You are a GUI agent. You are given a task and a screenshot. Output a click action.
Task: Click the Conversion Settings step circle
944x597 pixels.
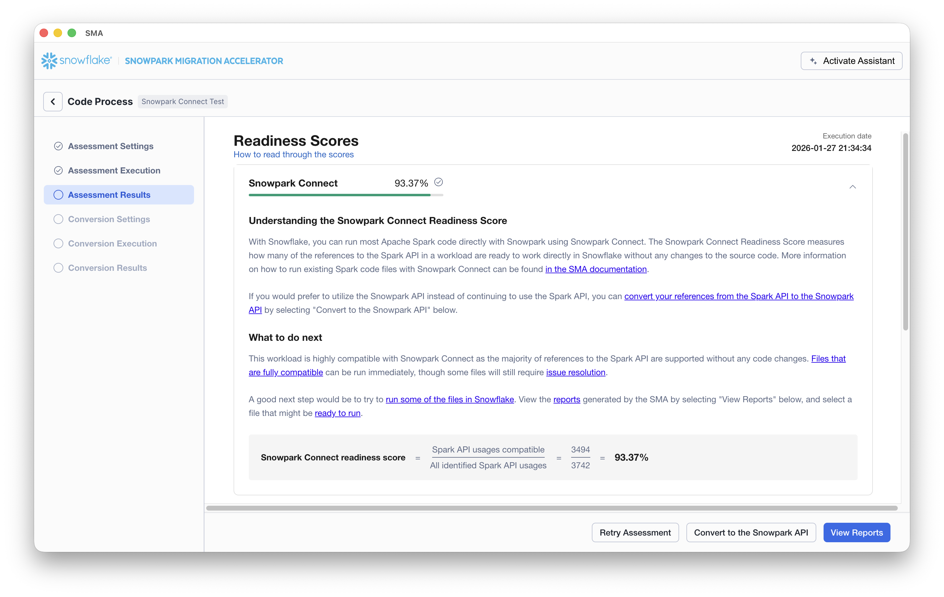coord(58,219)
